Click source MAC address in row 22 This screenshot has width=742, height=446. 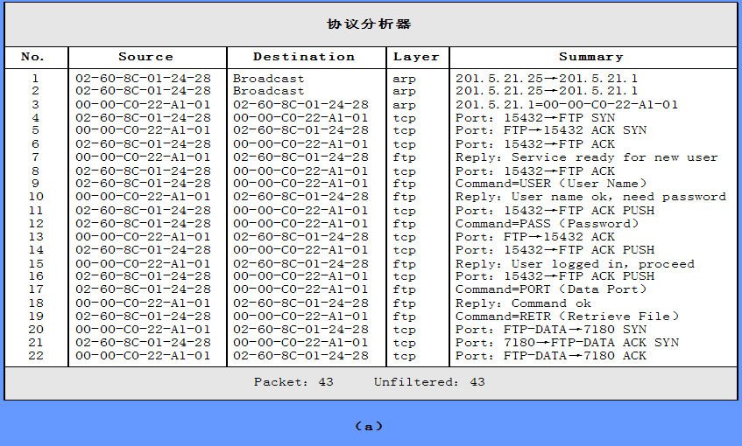click(x=143, y=356)
